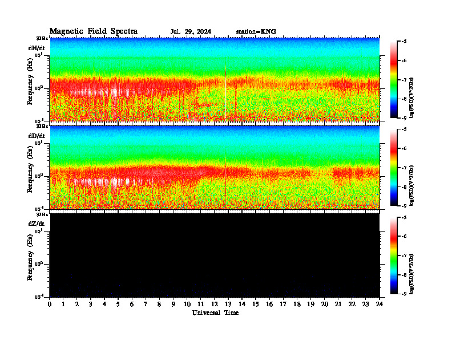The width and height of the screenshot is (452, 349).
Task: Click hour tick label "6" on time axis
Action: [x=132, y=304]
